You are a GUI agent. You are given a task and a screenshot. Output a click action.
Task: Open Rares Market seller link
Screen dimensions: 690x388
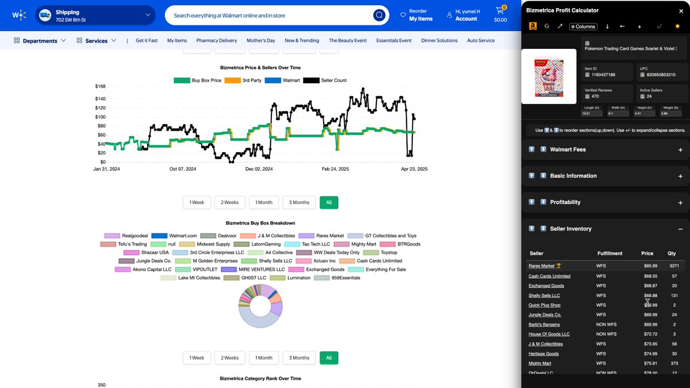(542, 266)
